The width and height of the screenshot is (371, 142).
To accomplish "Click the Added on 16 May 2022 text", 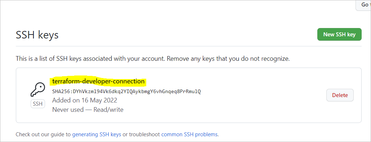I will pyautogui.click(x=85, y=100).
